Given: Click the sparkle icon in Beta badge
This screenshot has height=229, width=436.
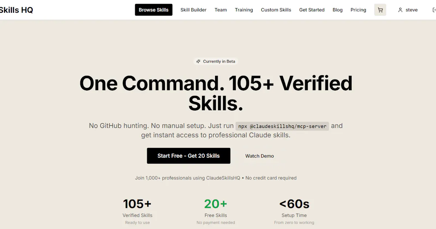Looking at the screenshot, I should coord(198,61).
